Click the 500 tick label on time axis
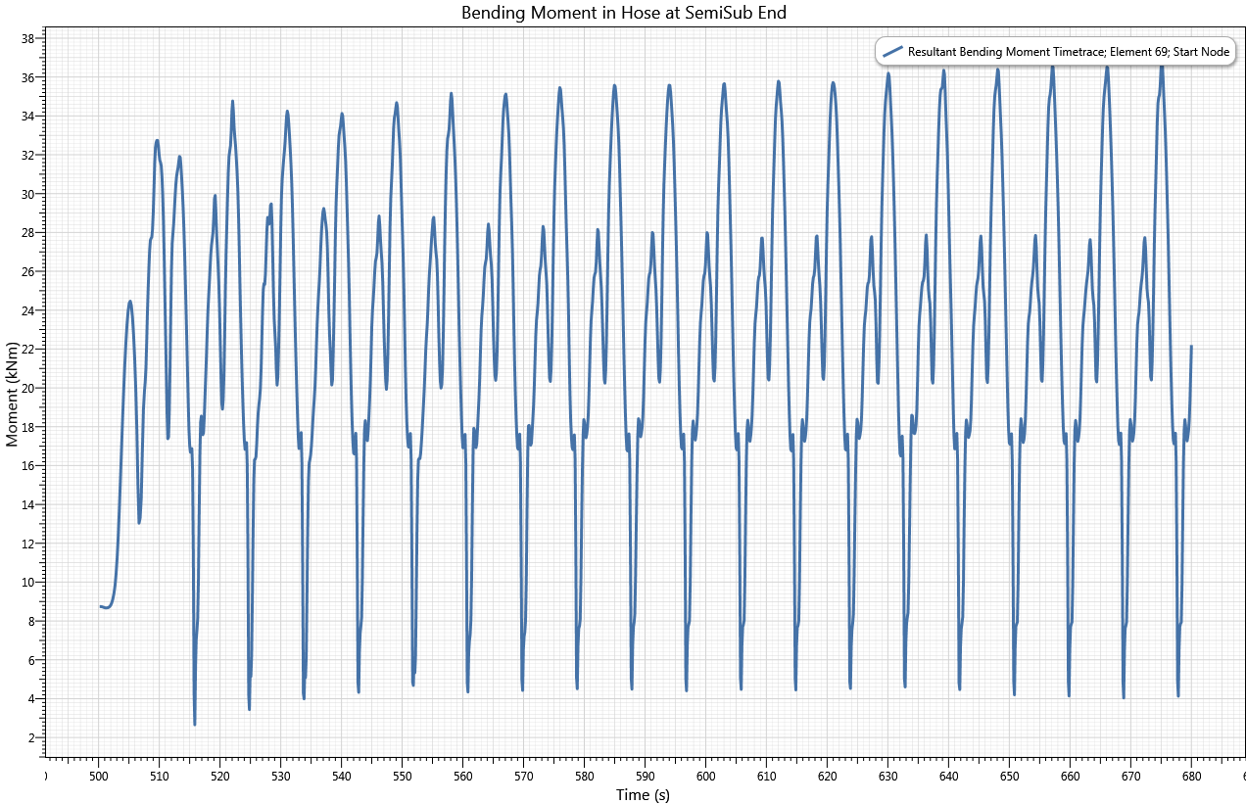This screenshot has width=1246, height=804. click(x=98, y=777)
